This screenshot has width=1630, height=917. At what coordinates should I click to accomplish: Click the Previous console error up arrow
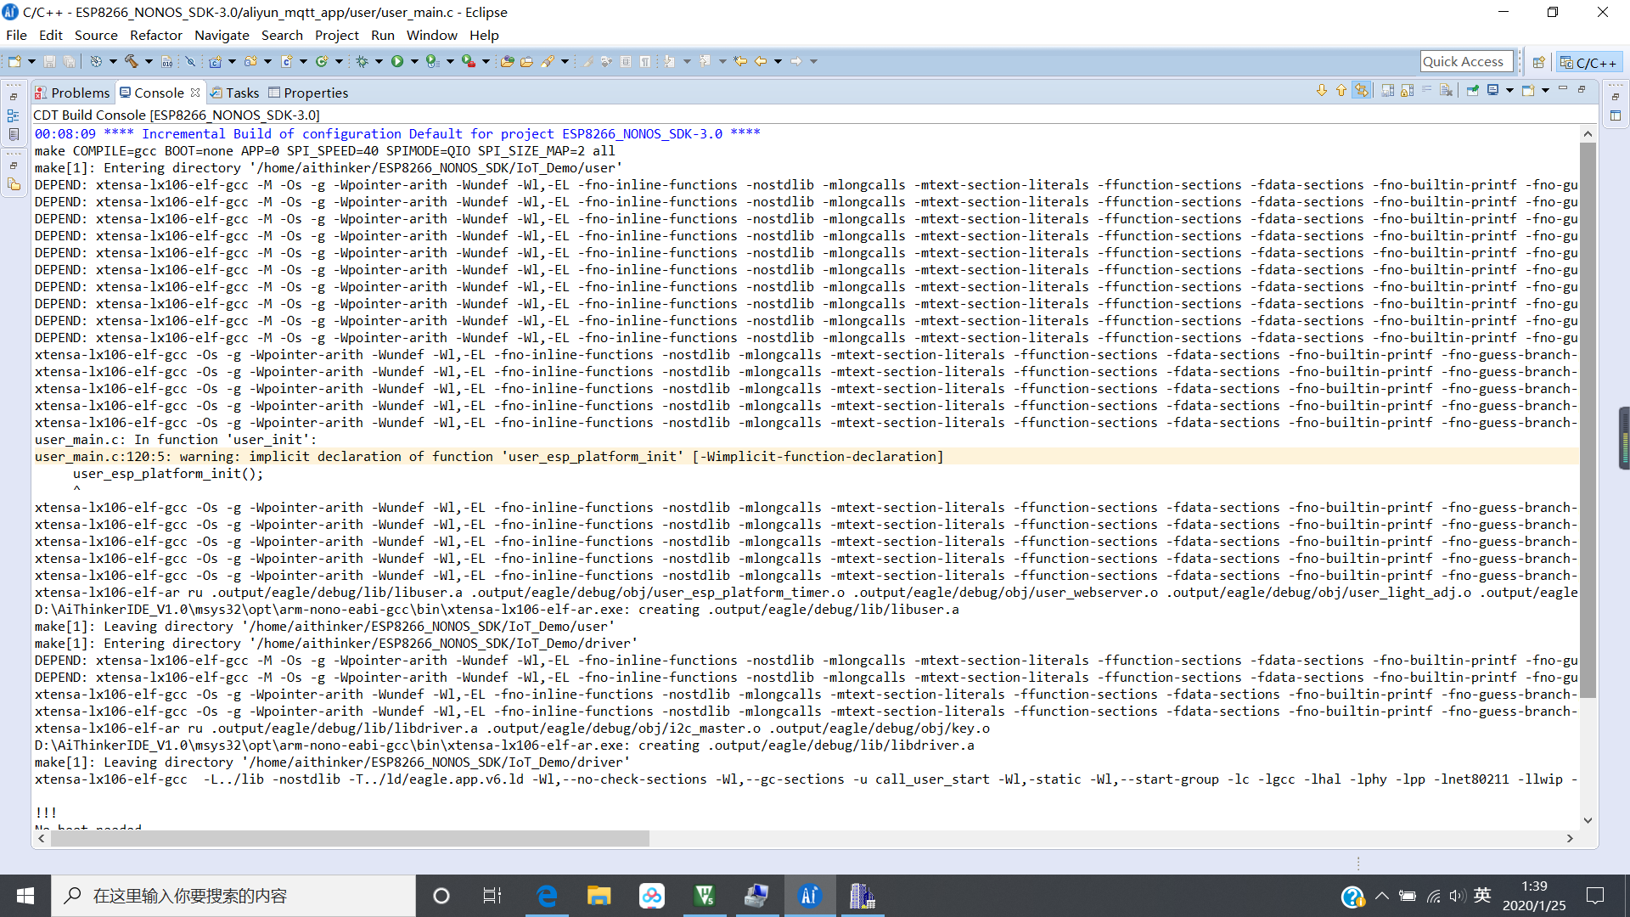(x=1341, y=91)
